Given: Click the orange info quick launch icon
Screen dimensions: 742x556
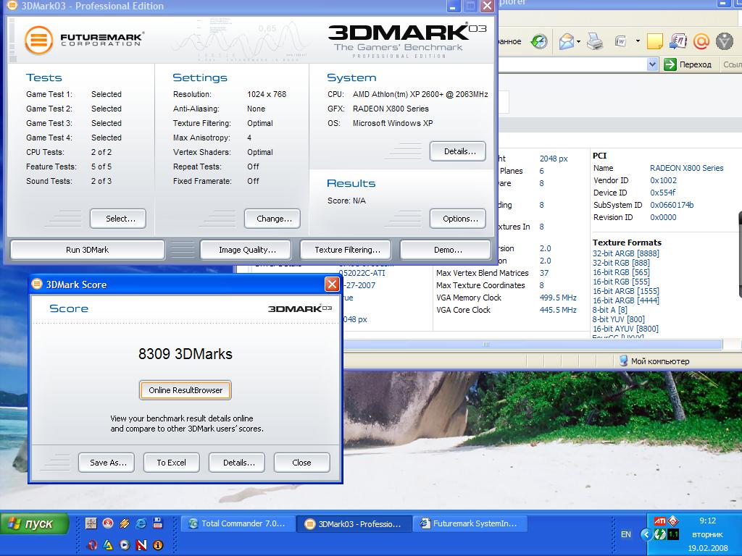Looking at the screenshot, I should (157, 544).
